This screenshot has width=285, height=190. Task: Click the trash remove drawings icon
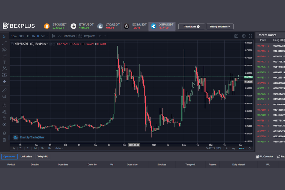(x=4, y=140)
